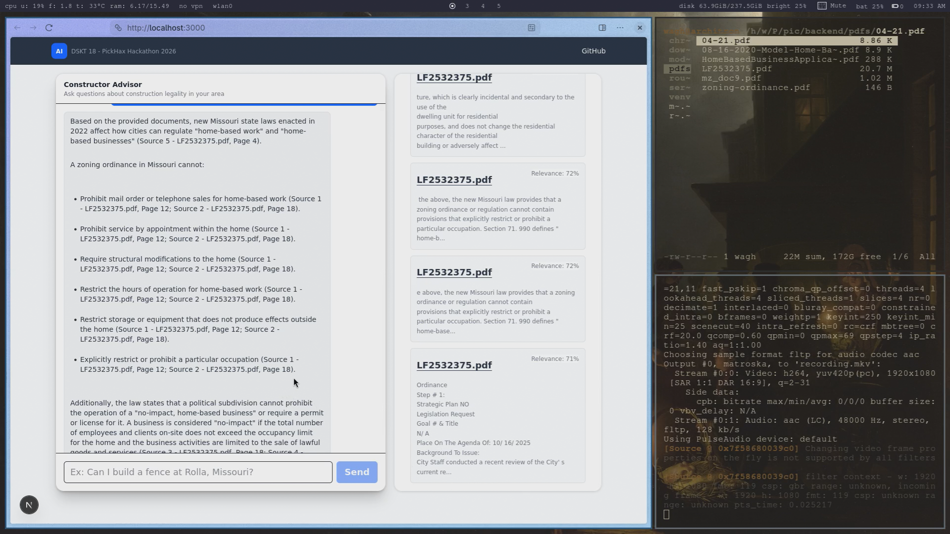This screenshot has width=950, height=534.
Task: Click the link icon beside the URL
Action: [x=118, y=28]
